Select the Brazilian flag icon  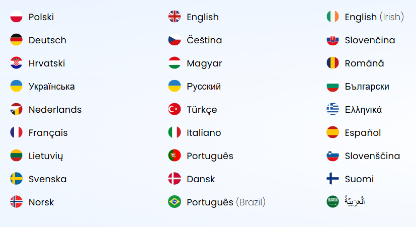(x=175, y=202)
